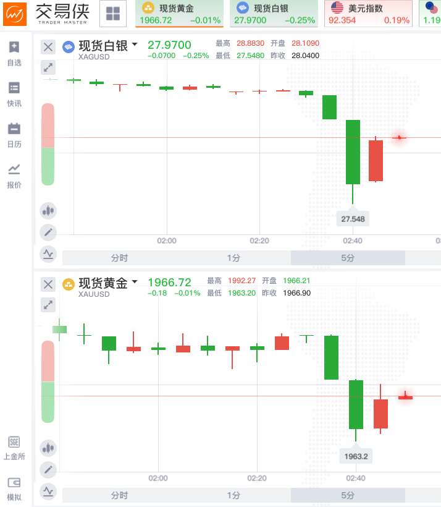Click the grid layout icon in header
Image resolution: width=441 pixels, height=507 pixels.
coord(113,14)
